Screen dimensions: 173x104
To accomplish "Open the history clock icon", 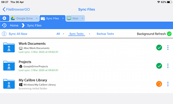I will point(4,25).
